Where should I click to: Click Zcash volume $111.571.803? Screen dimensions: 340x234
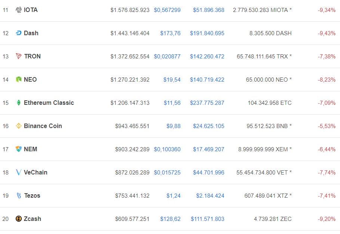click(208, 219)
